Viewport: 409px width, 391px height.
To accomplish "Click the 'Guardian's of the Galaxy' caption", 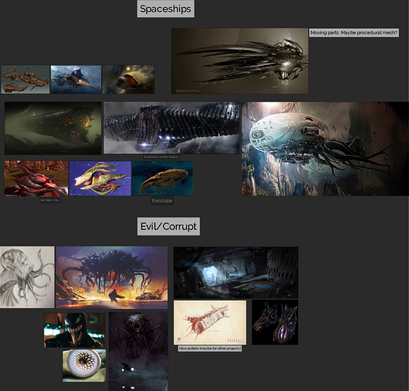I will (x=161, y=156).
